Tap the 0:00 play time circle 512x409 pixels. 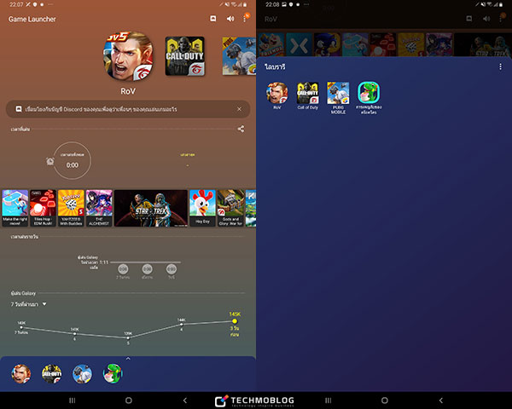pos(73,160)
